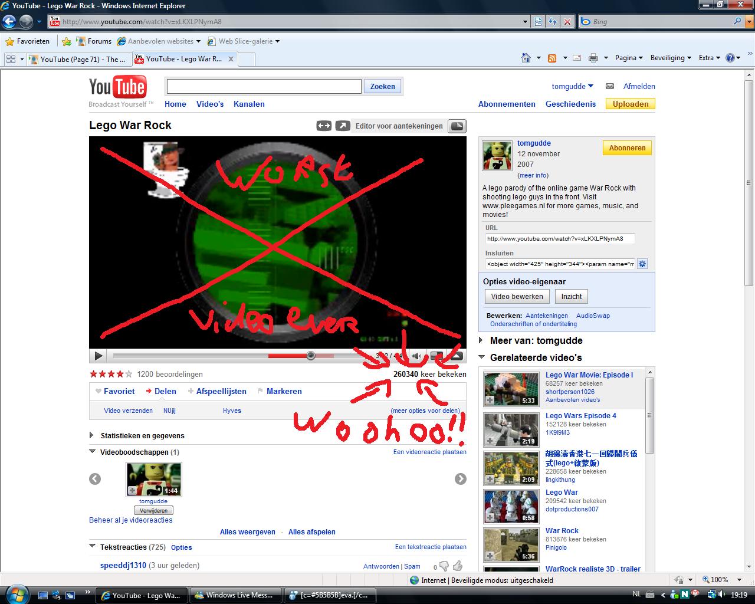755x604 pixels.
Task: Open the web feeds RSS icon in the browser toolbar
Action: pos(552,57)
